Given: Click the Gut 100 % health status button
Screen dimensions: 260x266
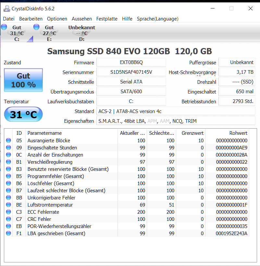Looking at the screenshot, I should 23,80.
